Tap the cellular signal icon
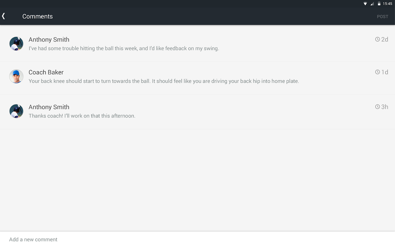 (372, 4)
